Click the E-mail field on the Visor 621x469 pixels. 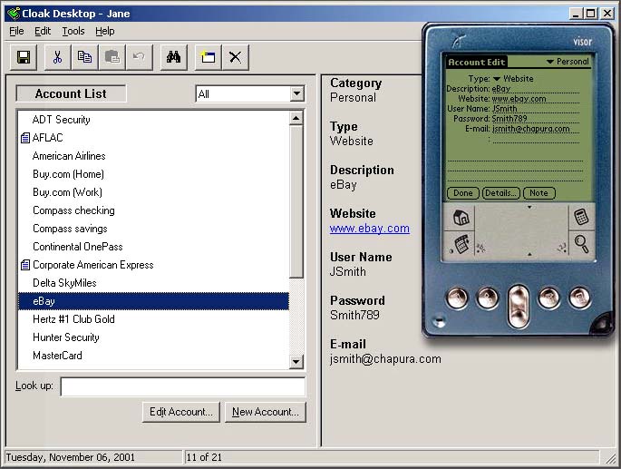536,129
